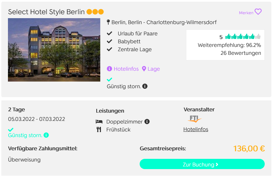Click the location pin before Berlin address
Viewport: 274px width, 178px height.
click(x=108, y=22)
